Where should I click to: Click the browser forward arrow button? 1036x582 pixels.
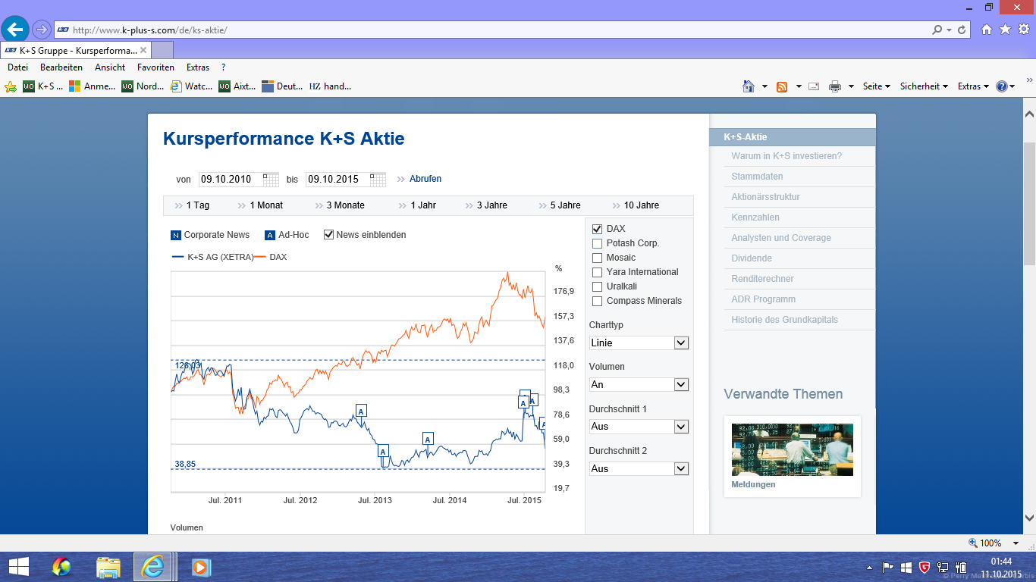(41, 30)
